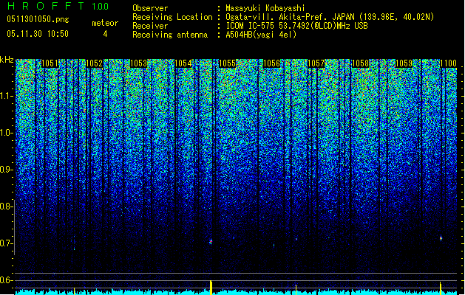Click the 1057 time marker
This screenshot has width=465, height=295.
[316, 63]
